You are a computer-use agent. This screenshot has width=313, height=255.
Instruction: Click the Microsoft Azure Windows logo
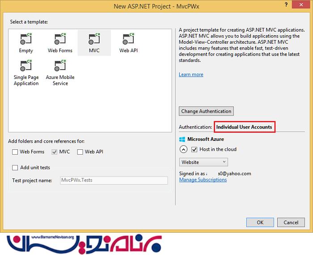(x=182, y=140)
